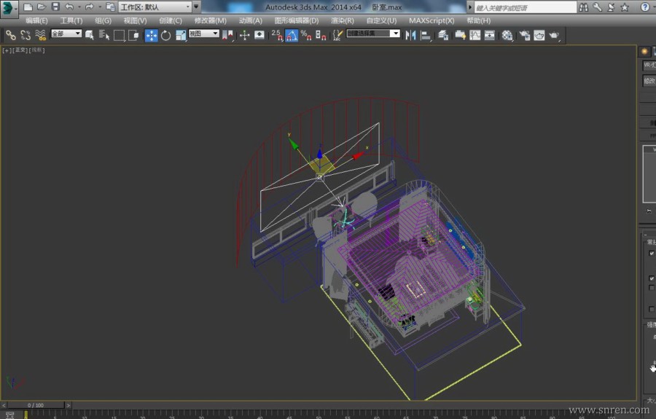Click the favorites star icon
This screenshot has width=656, height=419.
click(x=625, y=7)
